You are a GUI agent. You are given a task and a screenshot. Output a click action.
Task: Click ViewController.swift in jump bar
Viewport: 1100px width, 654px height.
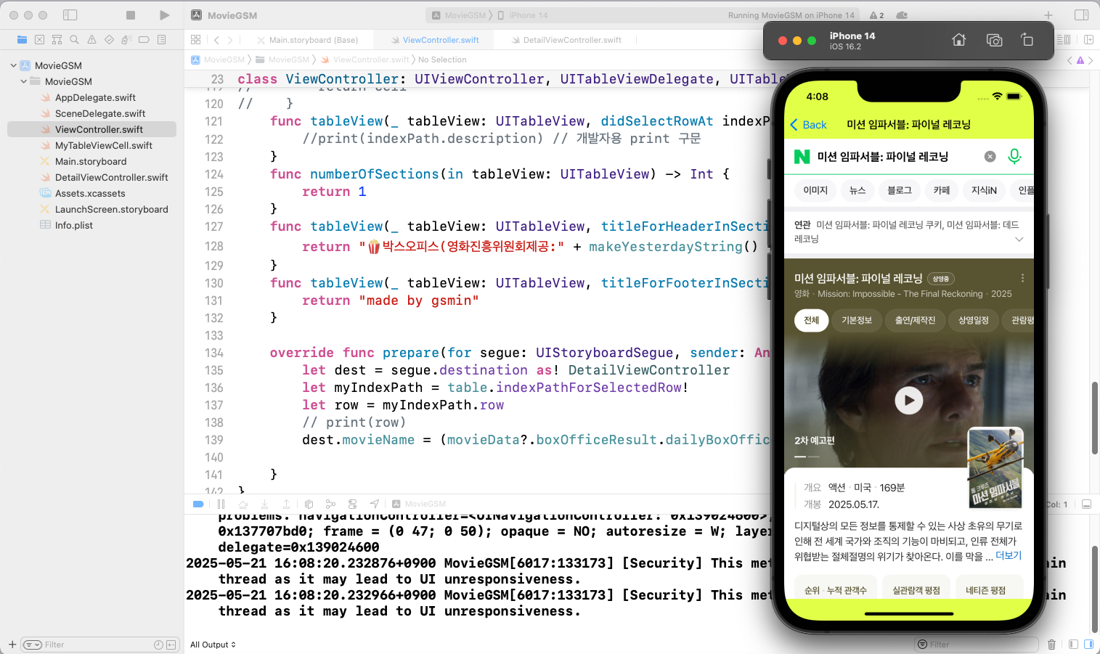[365, 60]
